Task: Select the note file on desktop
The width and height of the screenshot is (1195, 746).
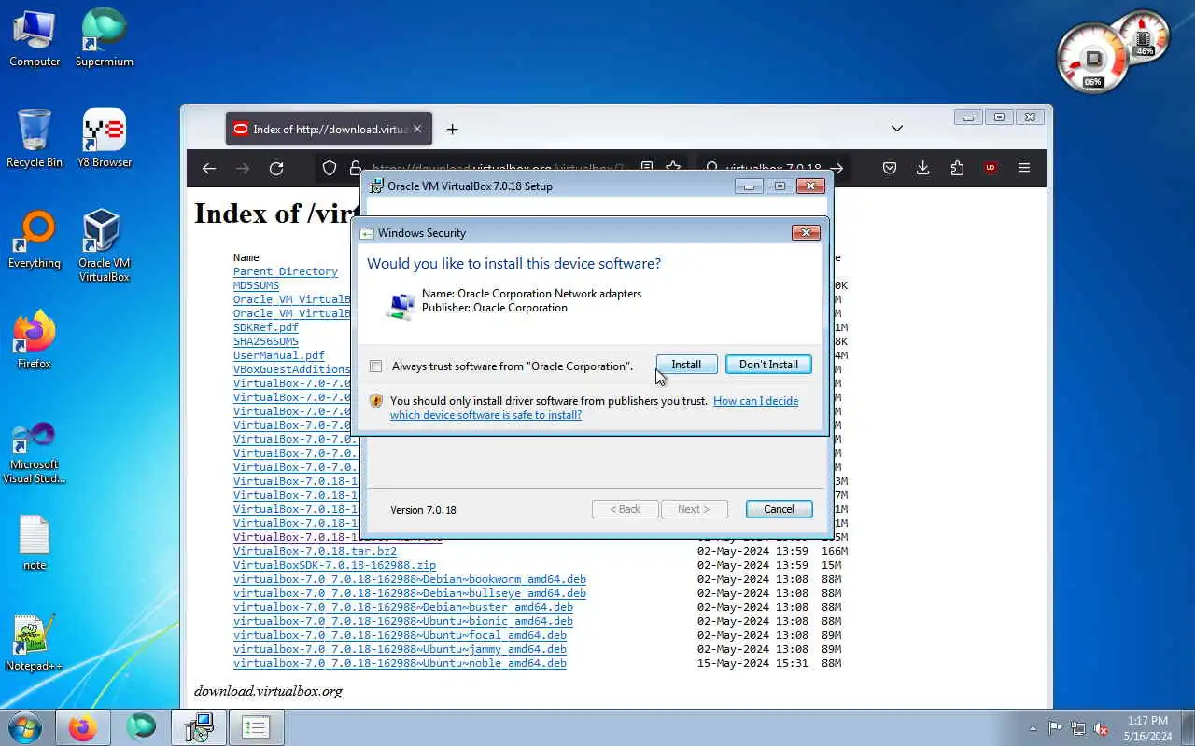Action: coord(35,543)
